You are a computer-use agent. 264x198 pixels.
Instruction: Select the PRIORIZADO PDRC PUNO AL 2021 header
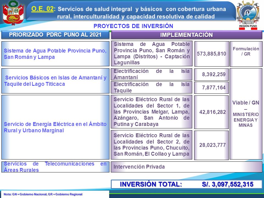click(55, 35)
